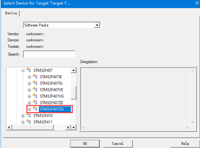This screenshot has width=200, height=148.
Task: Click Description box scroll up arrow
Action: 192,71
